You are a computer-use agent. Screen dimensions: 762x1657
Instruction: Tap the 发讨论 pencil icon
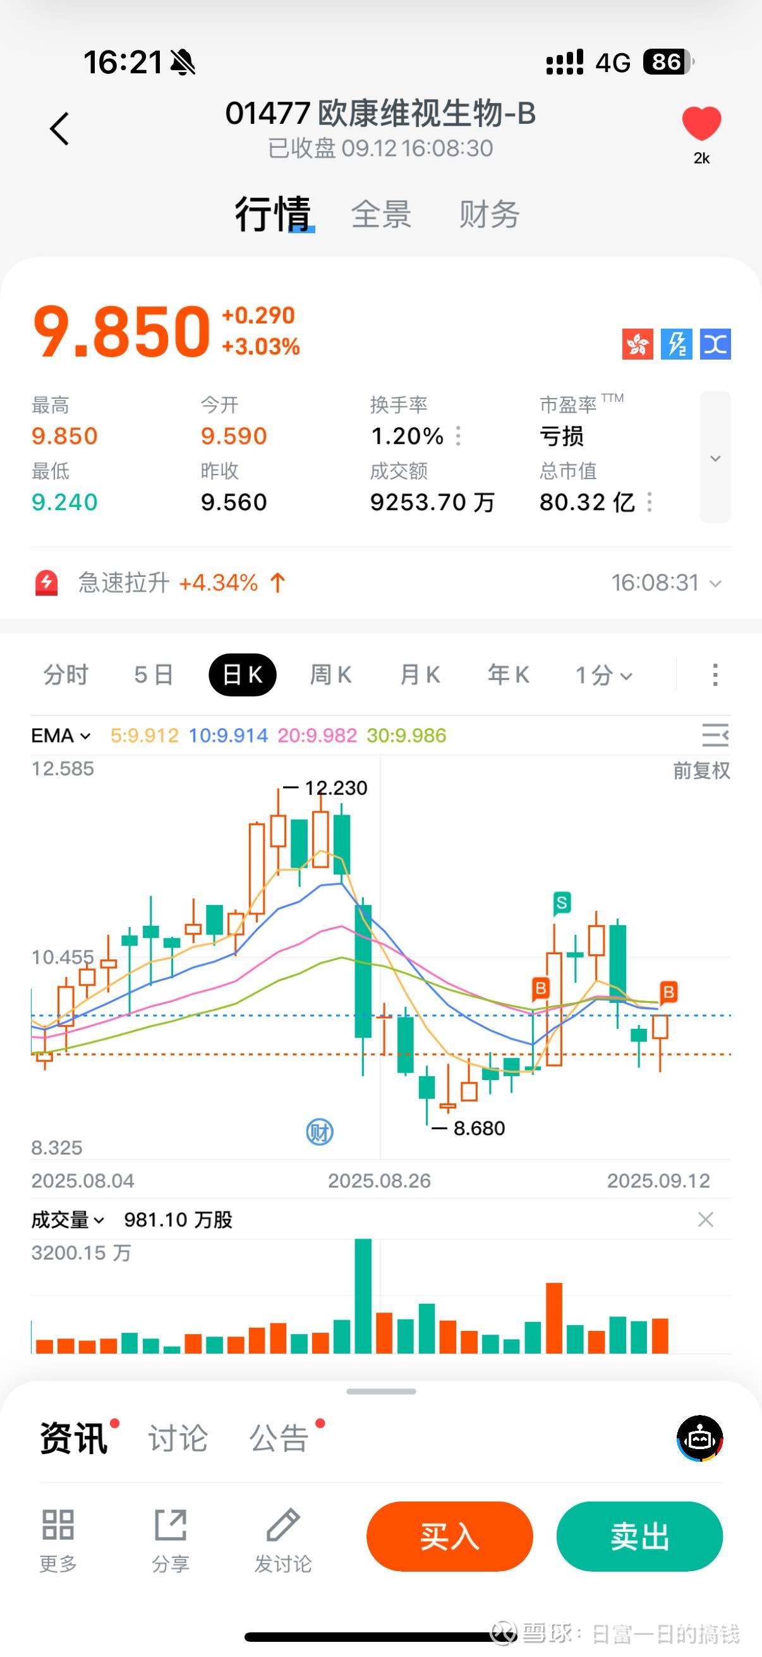pos(283,1524)
